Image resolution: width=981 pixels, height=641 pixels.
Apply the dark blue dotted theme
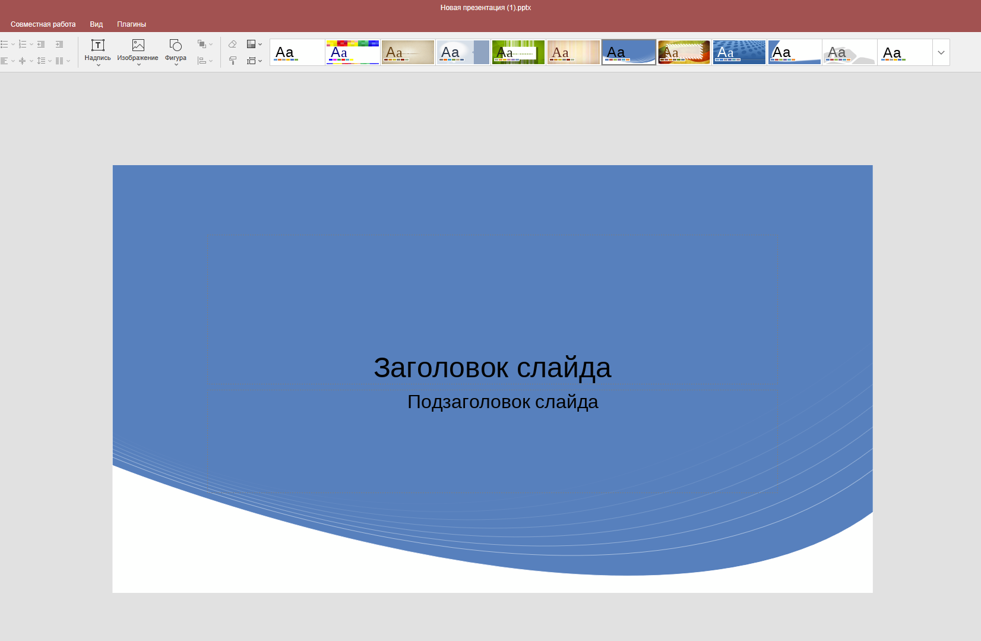coord(739,52)
